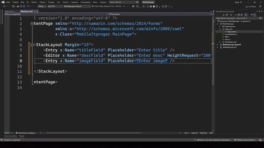The image size is (264, 148).
Task: Open the Справка menu
Action: point(103,2)
